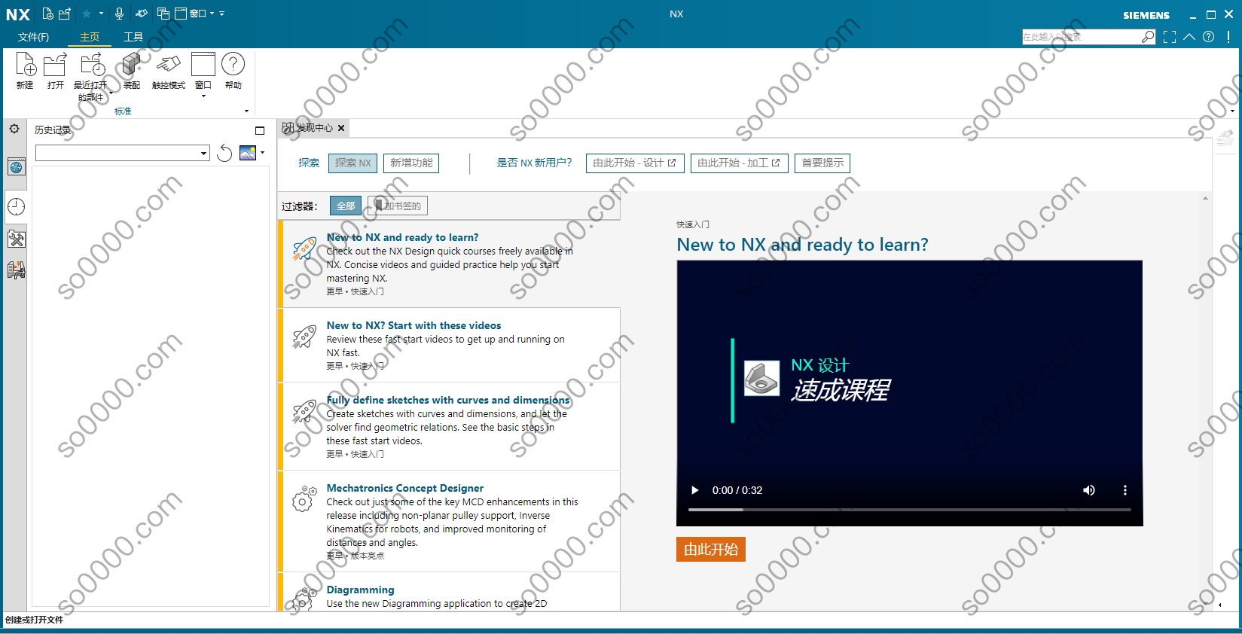Viewport: 1242px width, 634px height.
Task: Click the 首要提示 button
Action: tap(822, 163)
